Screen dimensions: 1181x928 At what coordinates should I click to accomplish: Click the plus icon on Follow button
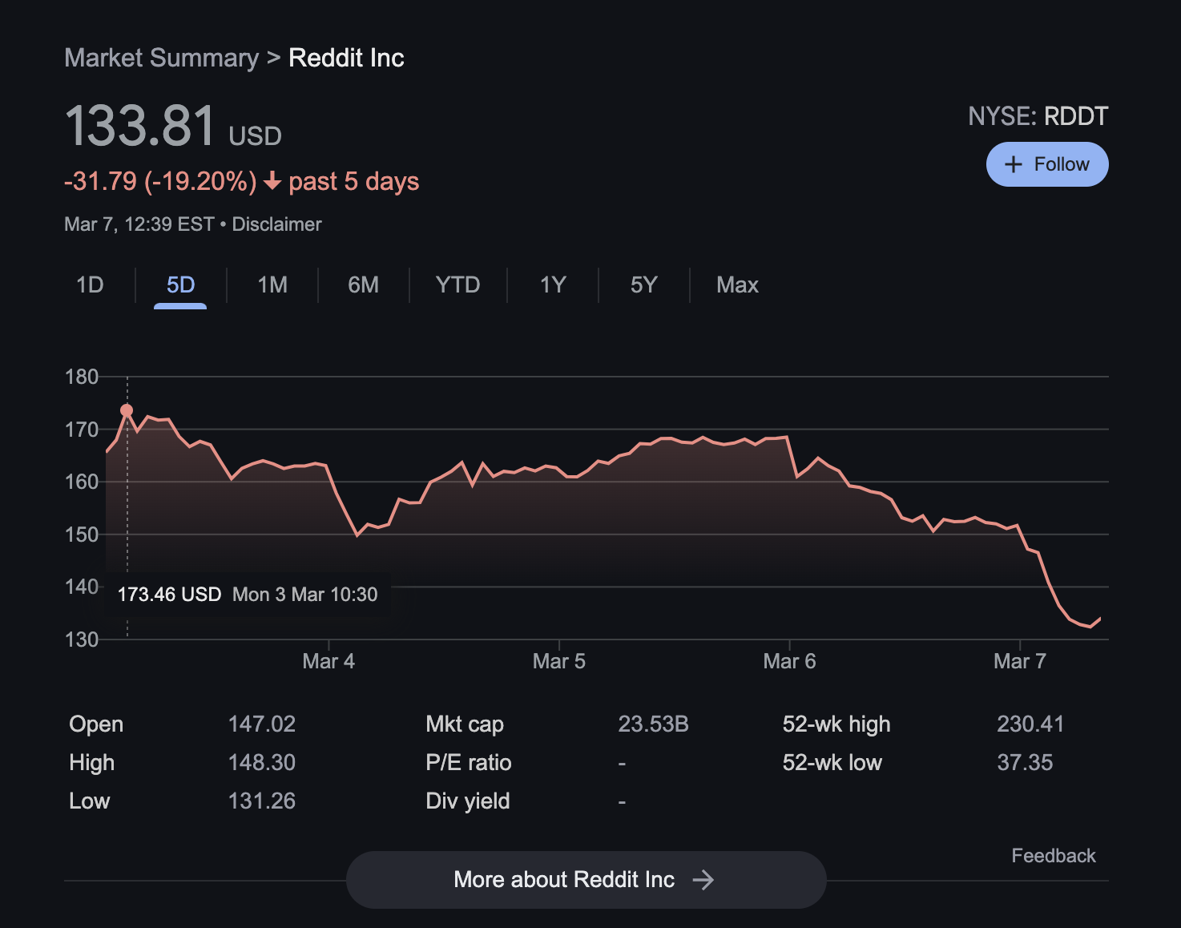tap(1014, 164)
